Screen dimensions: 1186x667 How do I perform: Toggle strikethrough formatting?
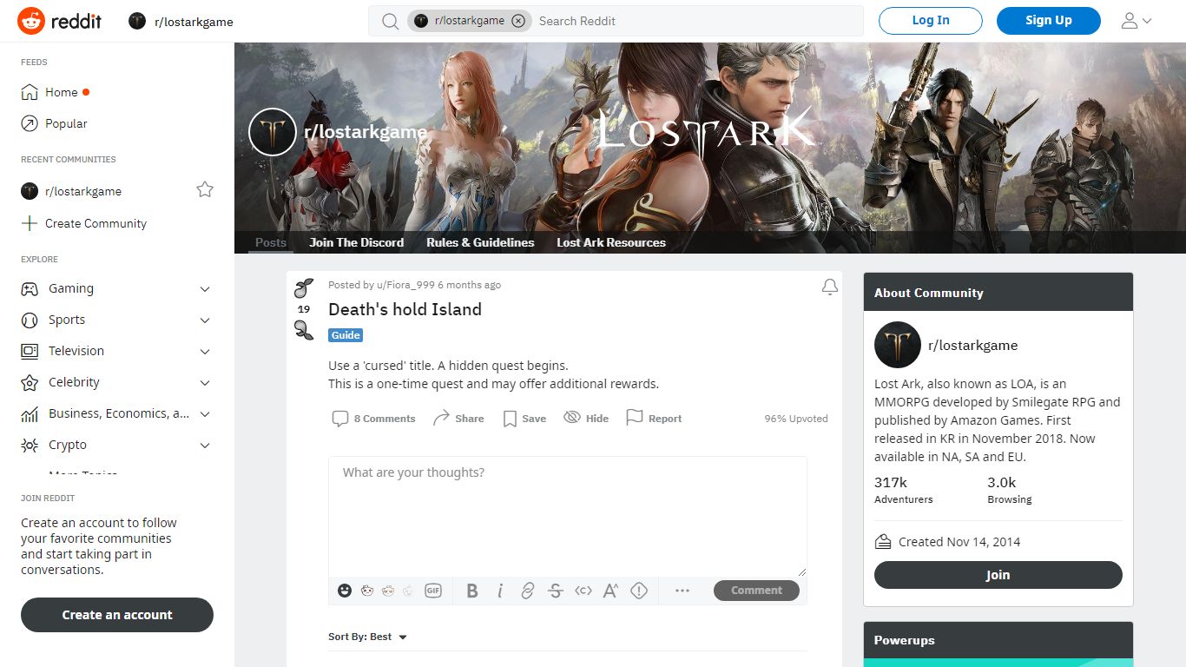coord(556,591)
